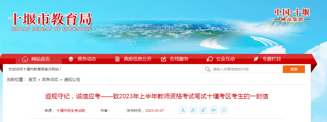Click the magnifier icon in the search box
Viewport: 327px width, 122px height.
[208, 69]
